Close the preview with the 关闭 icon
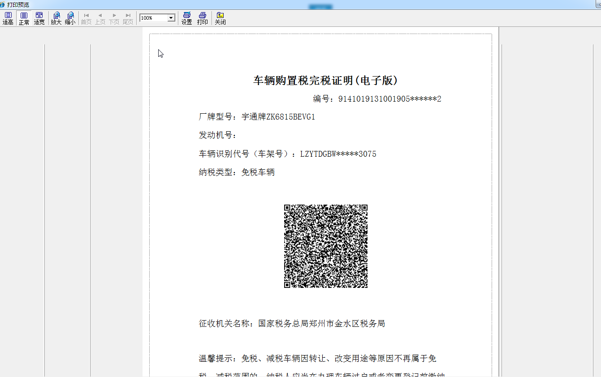The width and height of the screenshot is (601, 377). click(220, 18)
